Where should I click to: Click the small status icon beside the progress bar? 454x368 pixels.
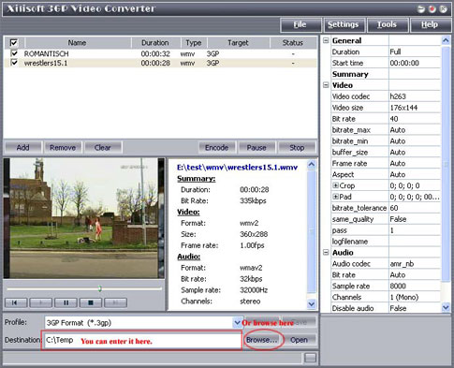click(310, 358)
